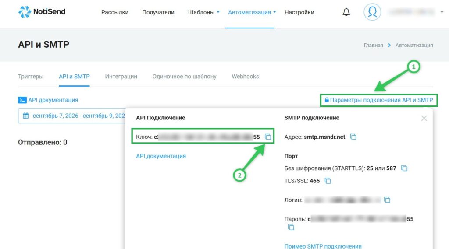Viewport: 449px width, 249px height.
Task: Open the Получатели menu item
Action: coord(158,12)
